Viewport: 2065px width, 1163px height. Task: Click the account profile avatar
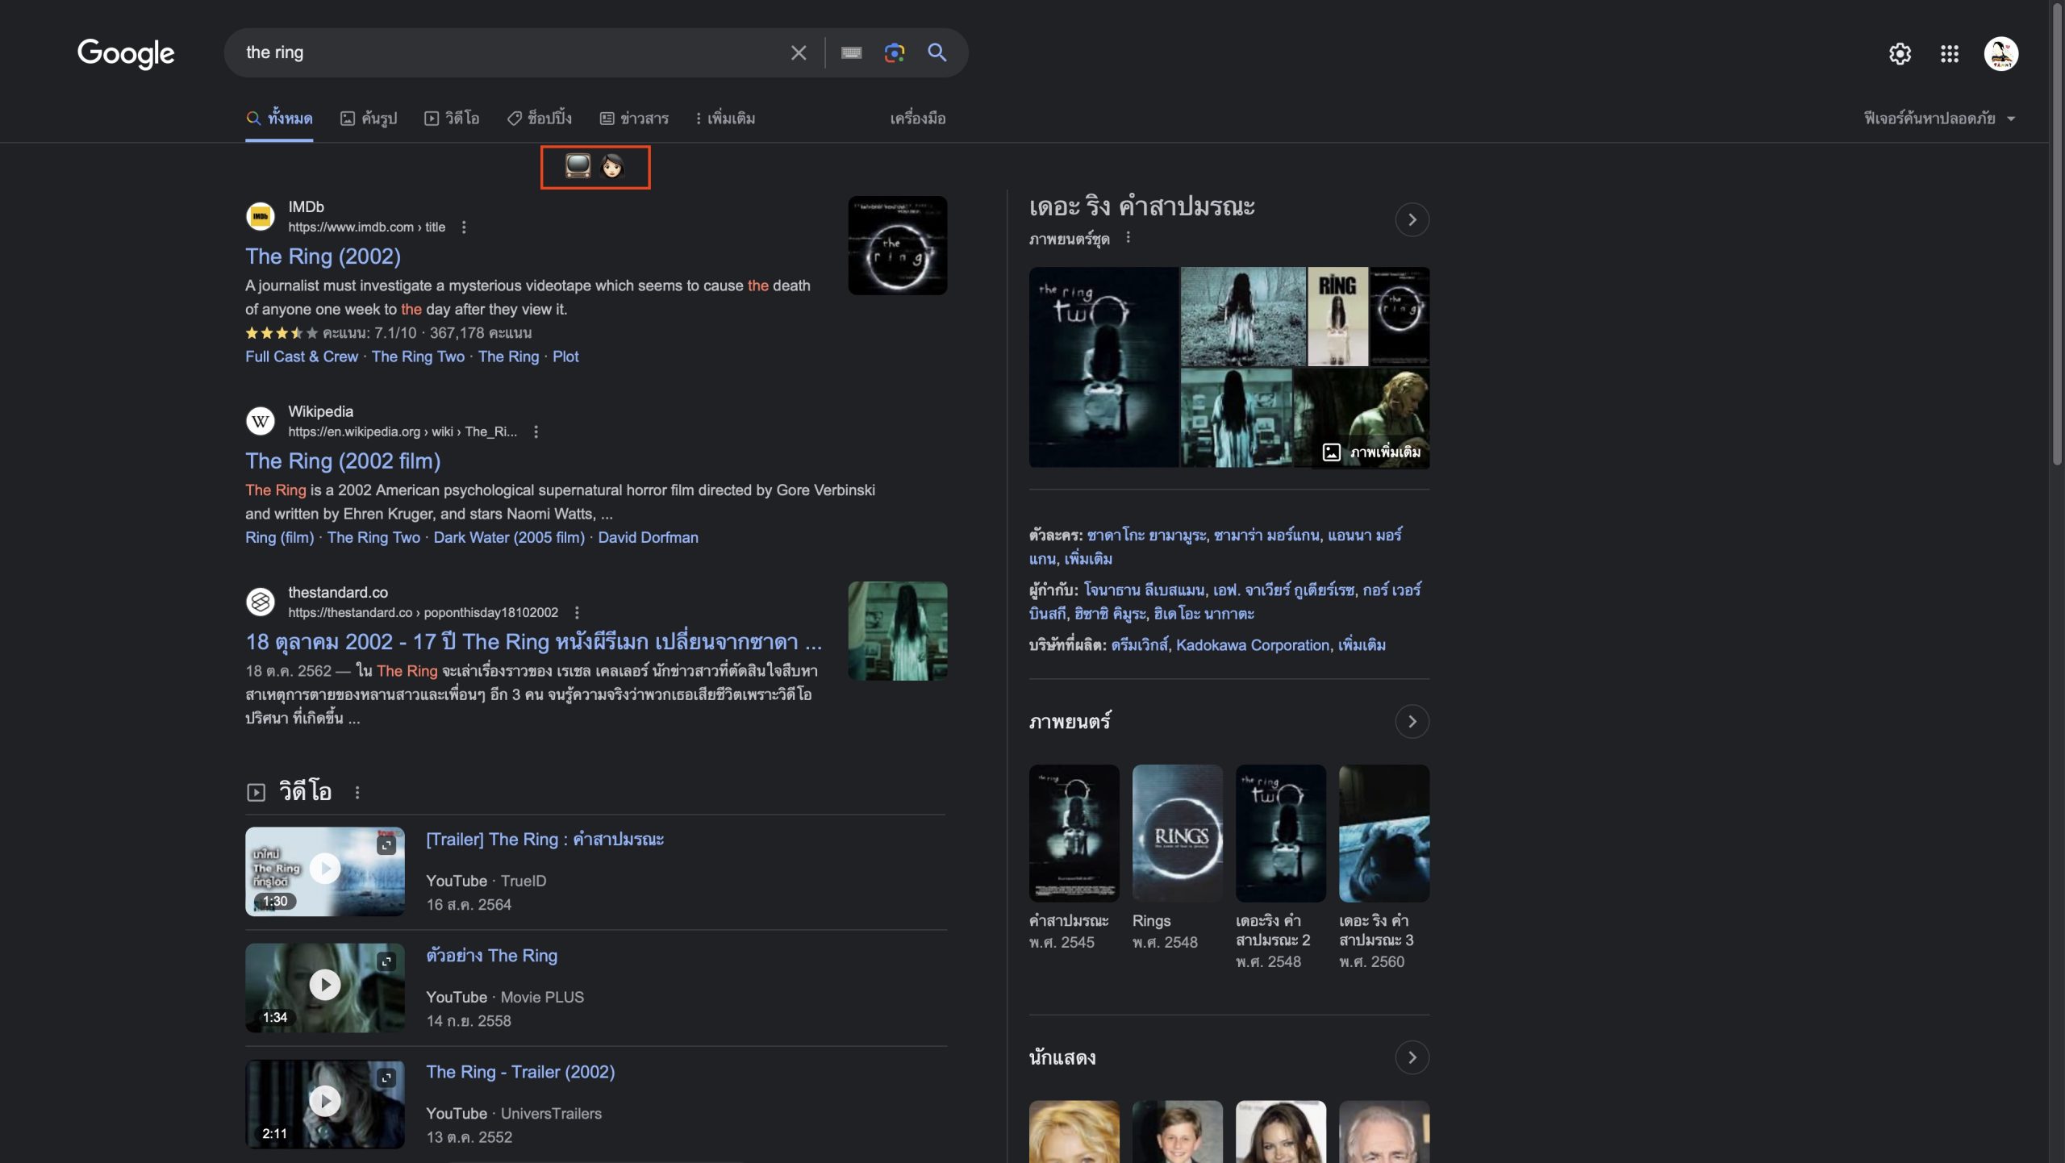click(x=2000, y=54)
